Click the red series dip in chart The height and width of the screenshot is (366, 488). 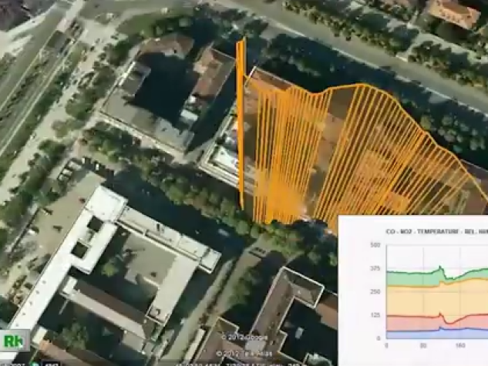point(449,323)
